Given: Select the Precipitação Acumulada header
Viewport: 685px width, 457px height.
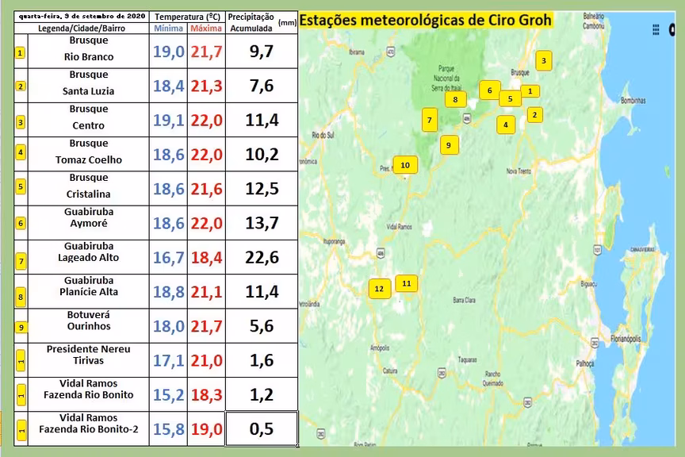Looking at the screenshot, I should (251, 21).
